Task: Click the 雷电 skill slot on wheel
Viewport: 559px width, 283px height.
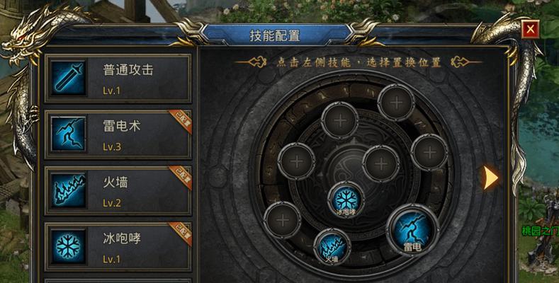Action: pyautogui.click(x=412, y=230)
